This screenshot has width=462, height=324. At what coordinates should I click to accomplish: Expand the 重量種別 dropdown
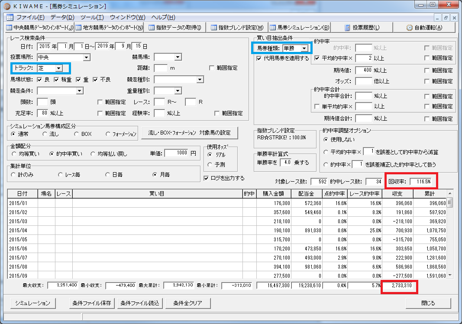pyautogui.click(x=178, y=91)
